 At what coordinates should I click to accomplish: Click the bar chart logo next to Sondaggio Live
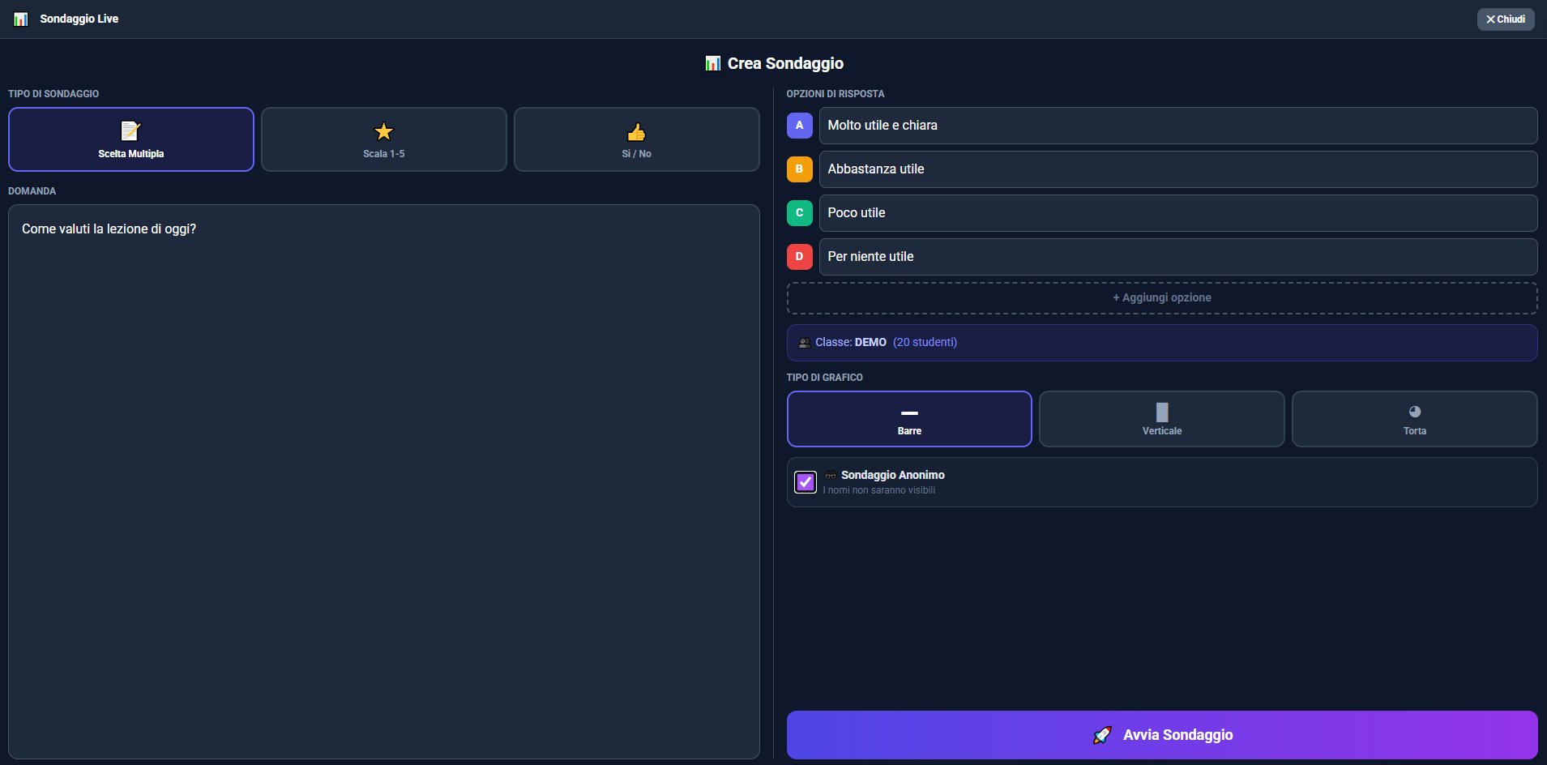[20, 19]
